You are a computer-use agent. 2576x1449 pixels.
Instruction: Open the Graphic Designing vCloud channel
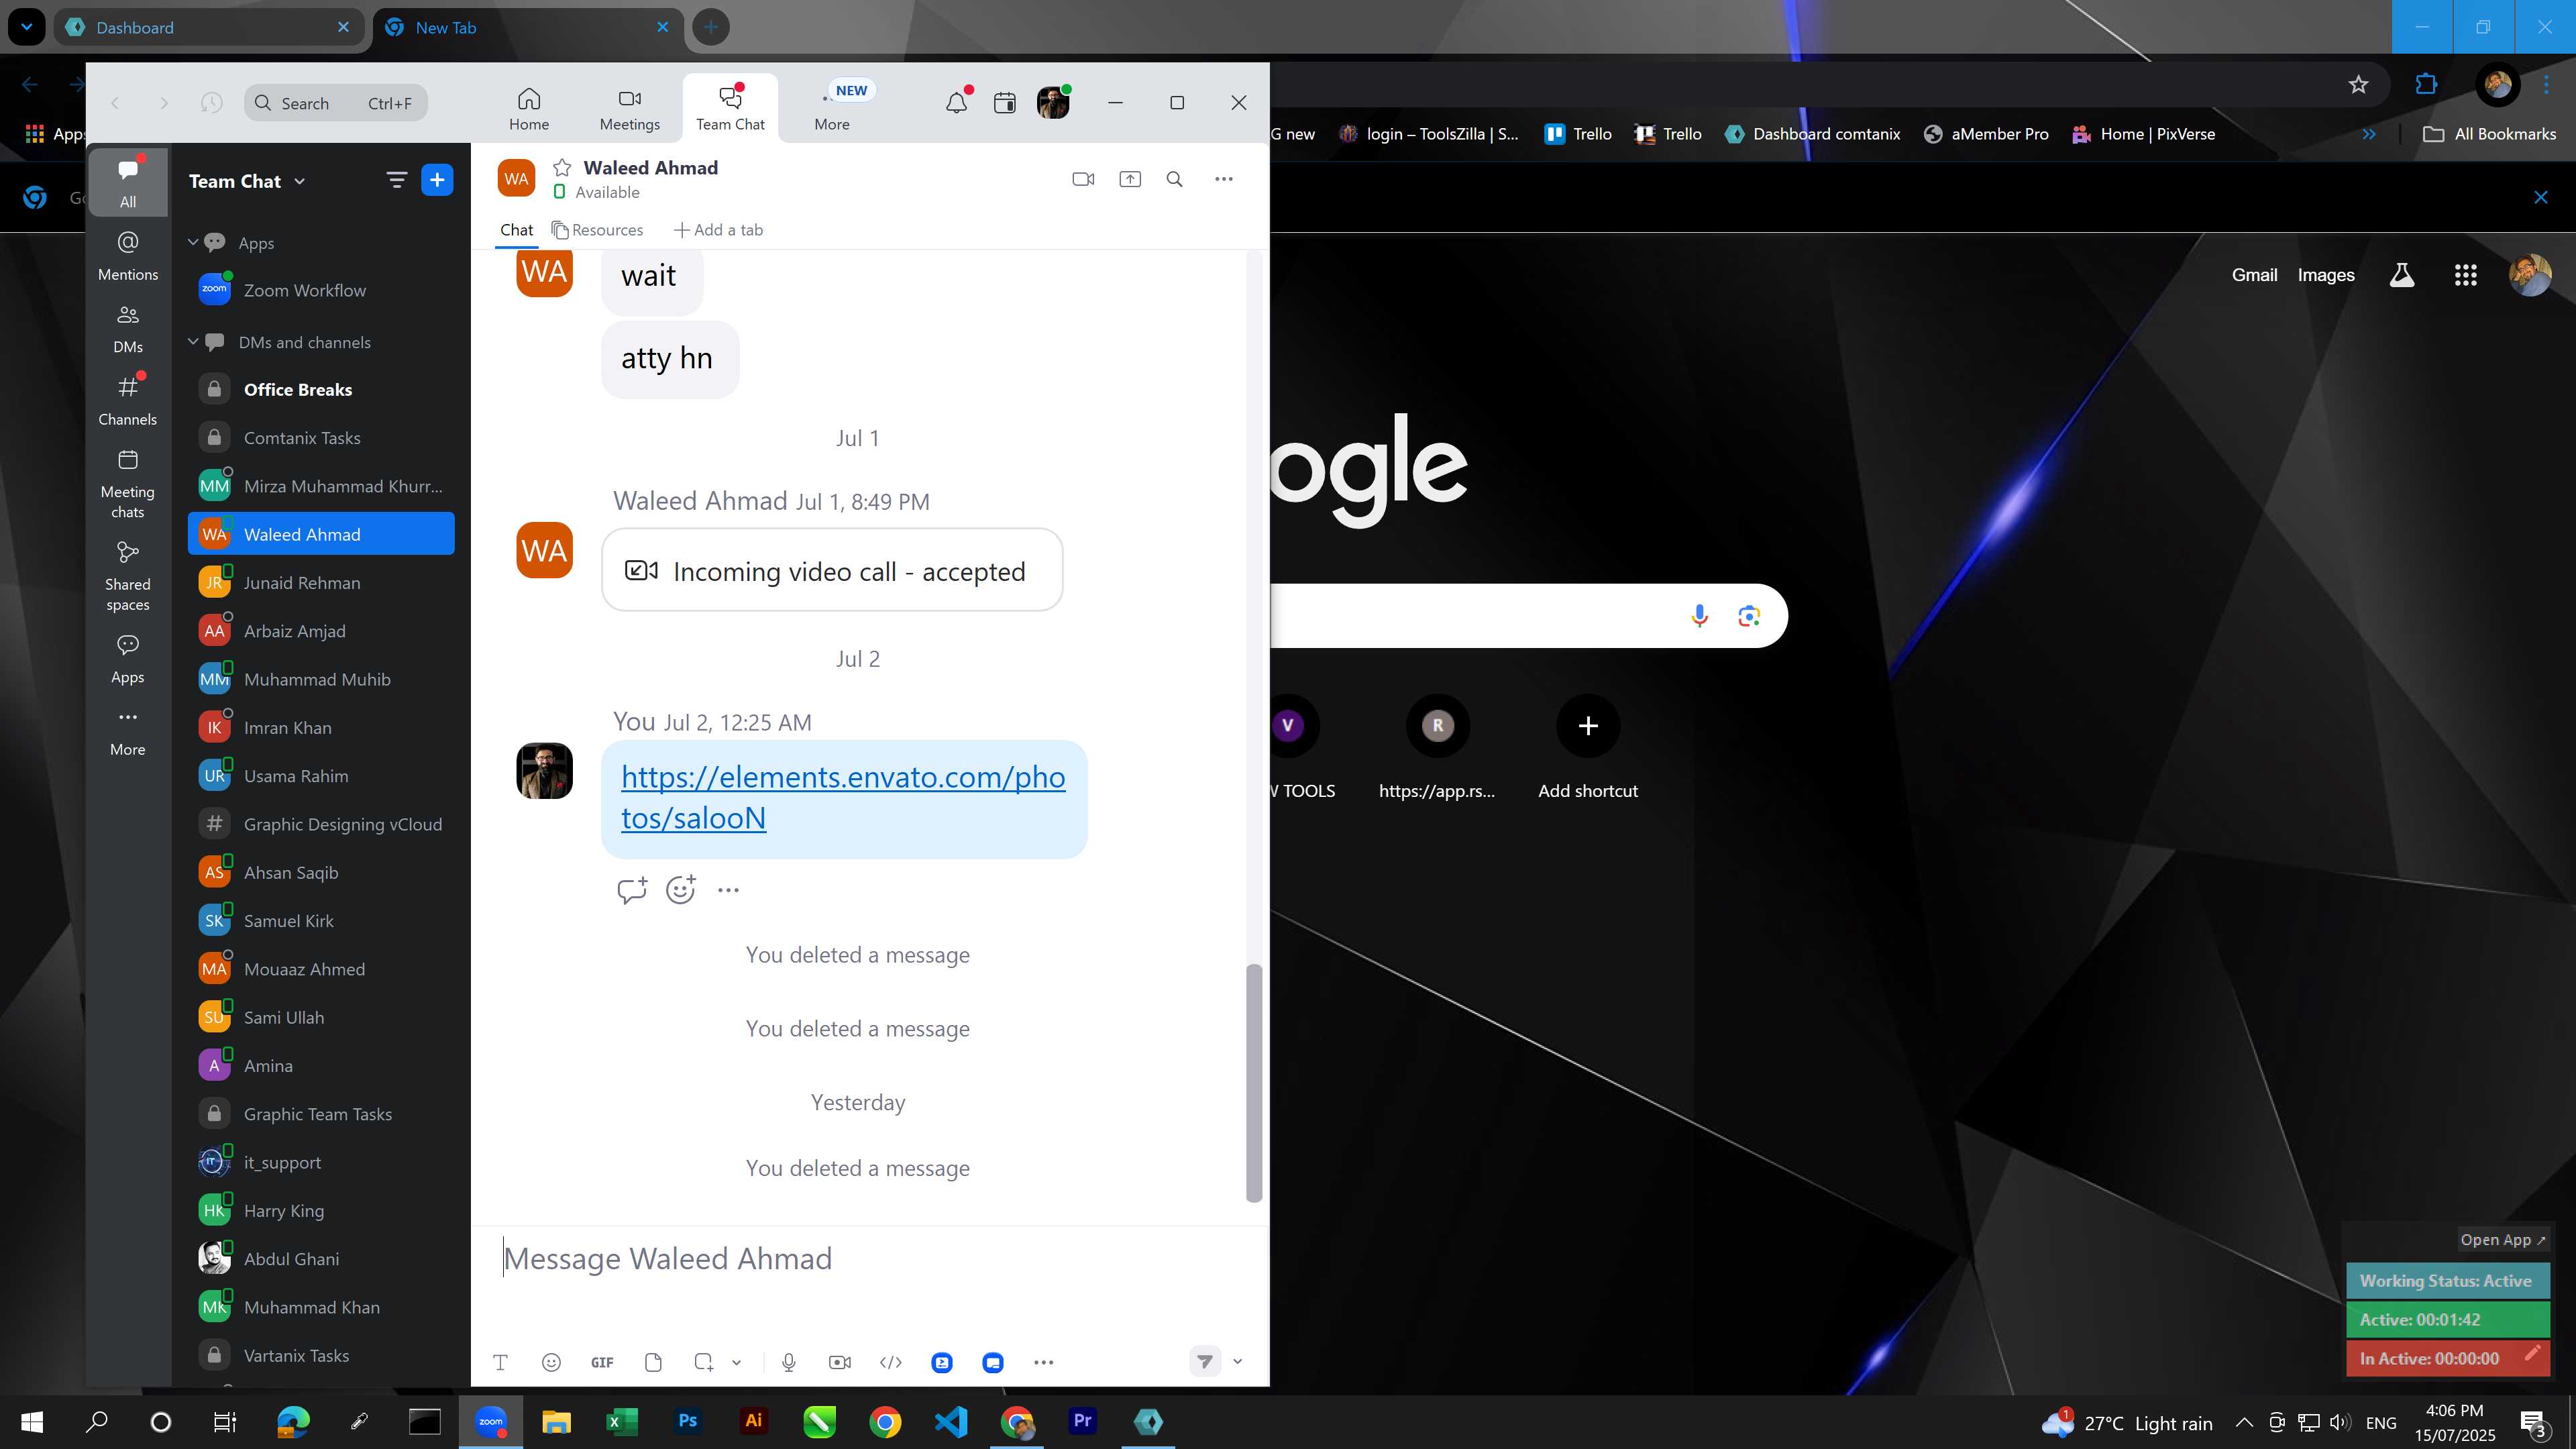(321, 824)
